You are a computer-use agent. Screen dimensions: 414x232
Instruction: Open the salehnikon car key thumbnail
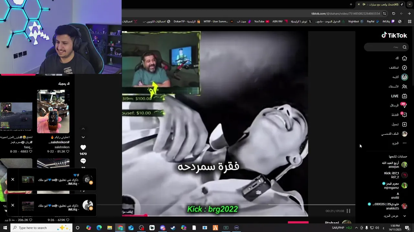pos(53,111)
